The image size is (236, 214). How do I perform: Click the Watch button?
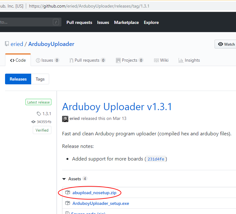(225, 44)
